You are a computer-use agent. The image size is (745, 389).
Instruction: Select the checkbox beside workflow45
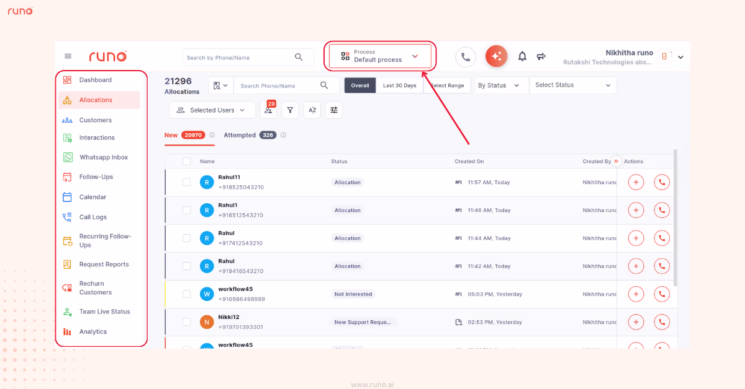point(187,294)
